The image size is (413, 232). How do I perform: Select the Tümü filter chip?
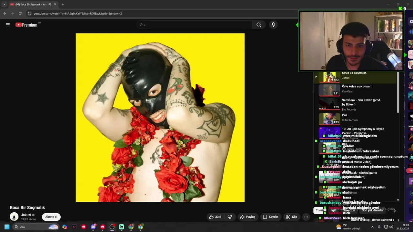tap(319, 210)
